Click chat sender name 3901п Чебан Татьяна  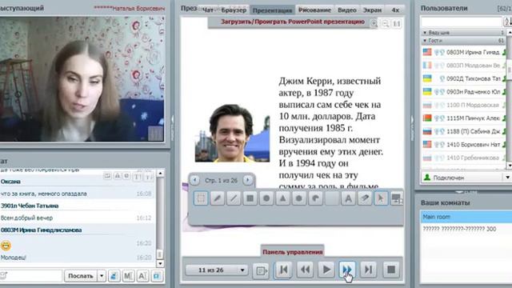30,206
